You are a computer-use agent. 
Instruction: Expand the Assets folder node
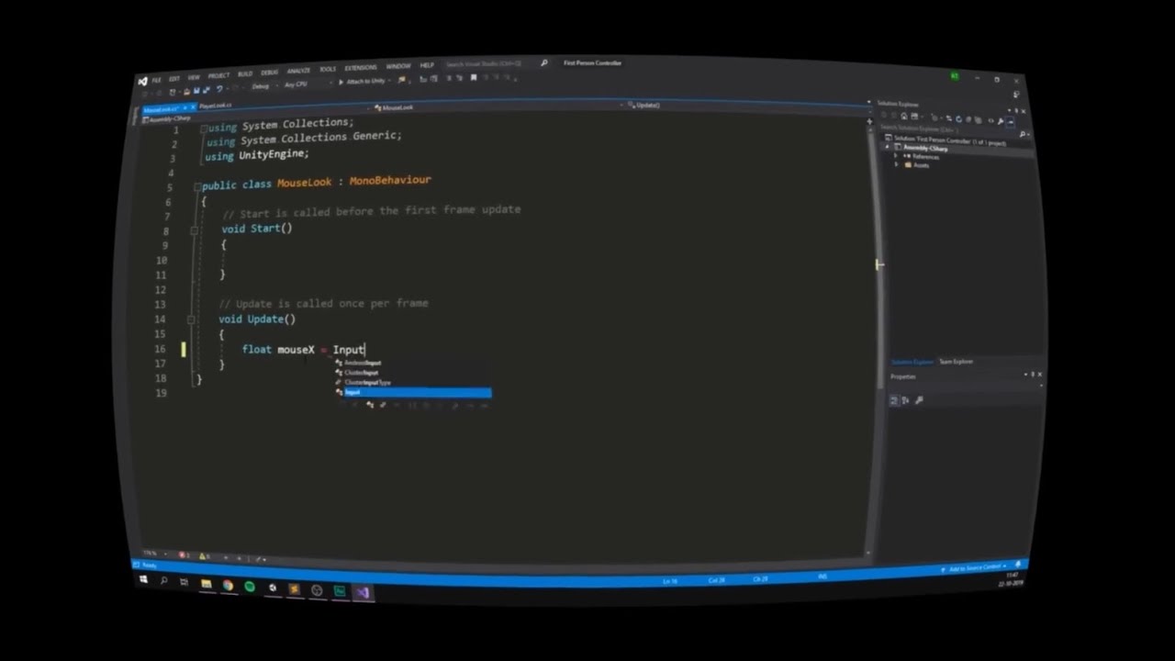coord(896,164)
